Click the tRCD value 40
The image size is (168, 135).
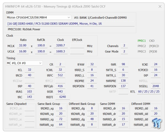point(30,75)
